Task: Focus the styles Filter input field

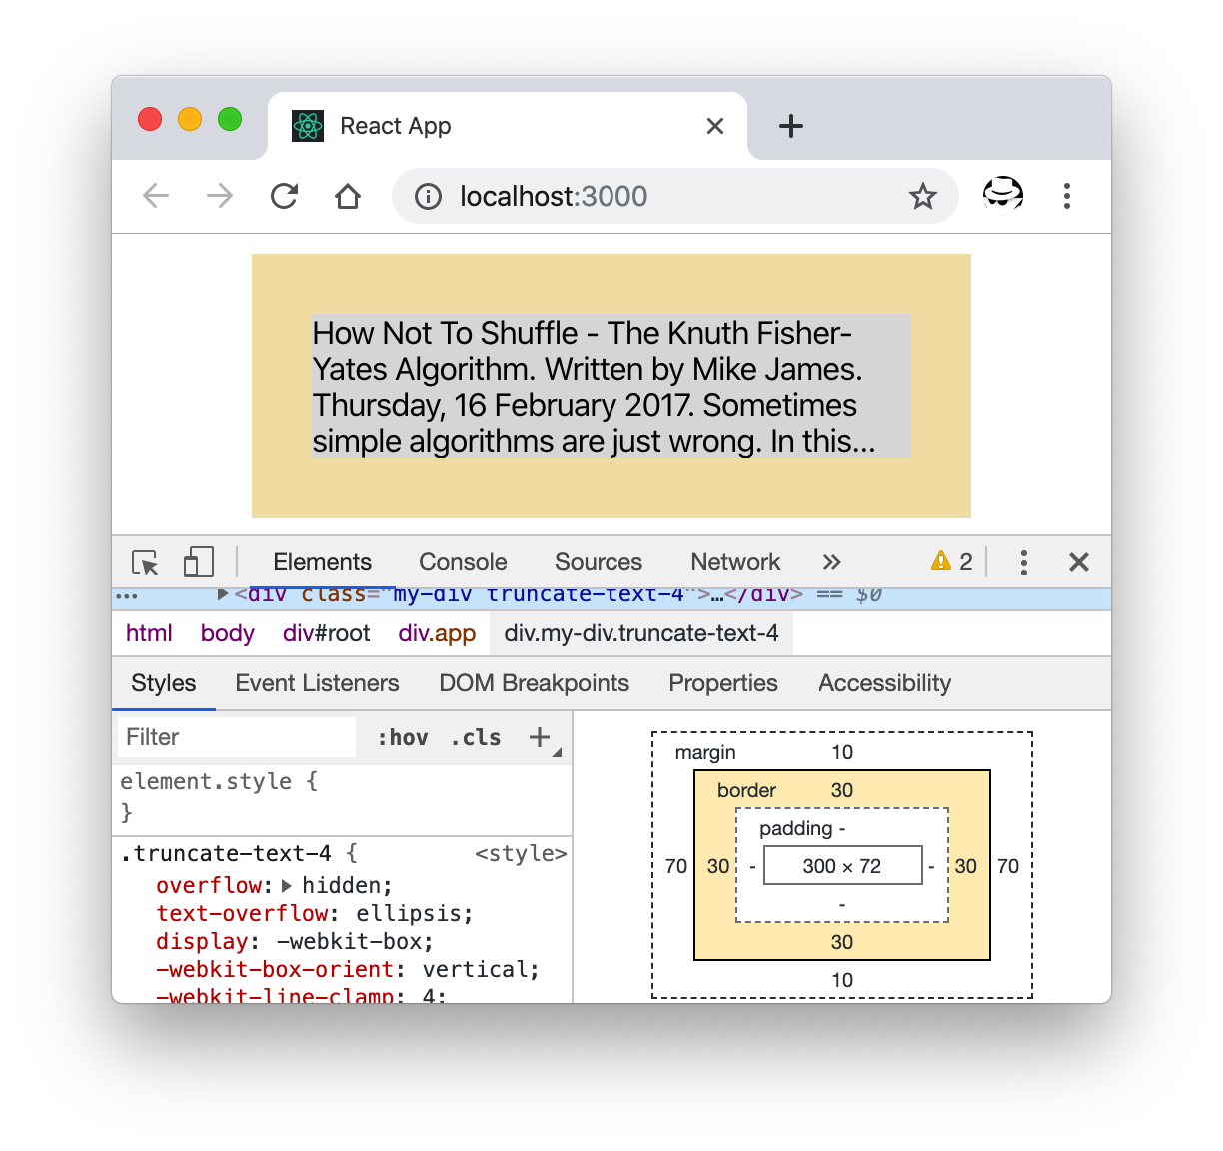Action: [x=237, y=737]
